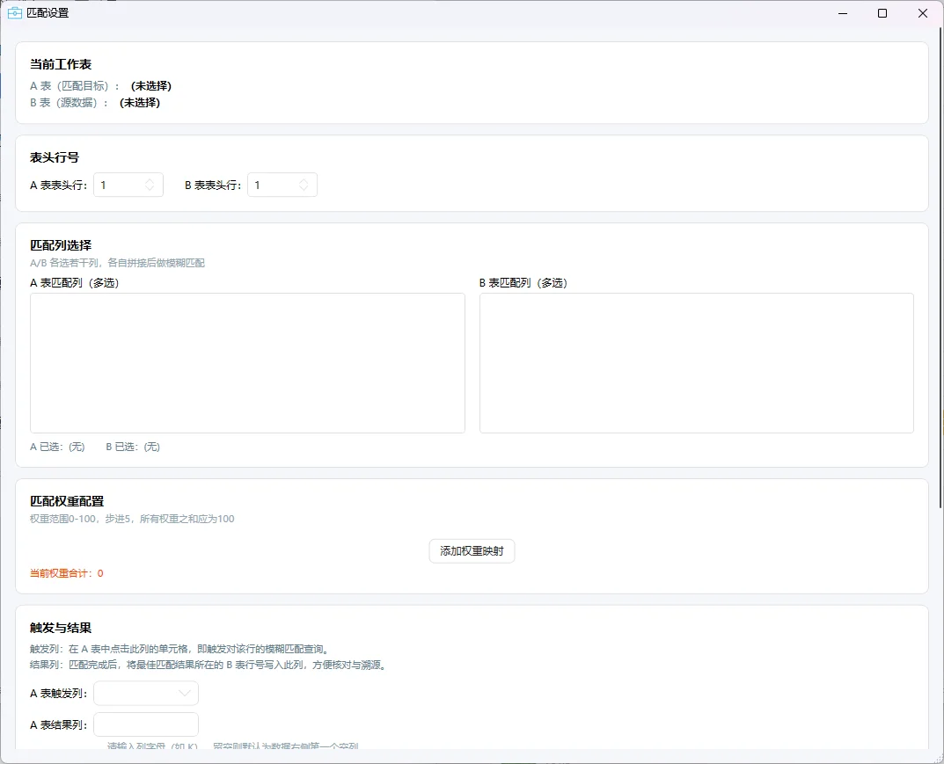Click the A 已选：(无) label
Viewport: 944px width, 764px height.
click(x=58, y=447)
